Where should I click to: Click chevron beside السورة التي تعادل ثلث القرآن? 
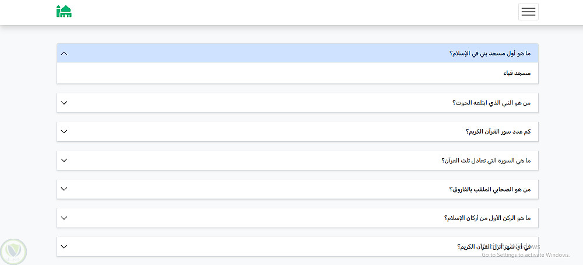pos(64,161)
